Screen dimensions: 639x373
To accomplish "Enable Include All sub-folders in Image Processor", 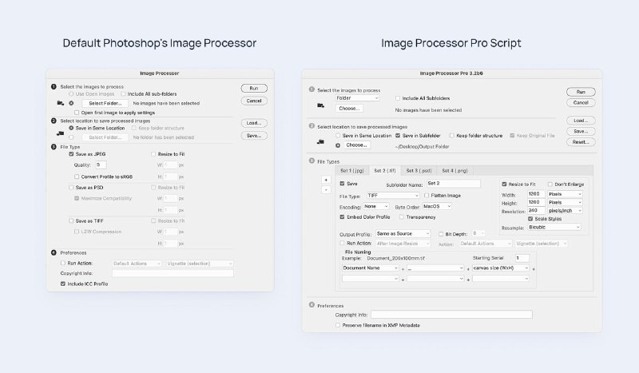I will click(123, 93).
